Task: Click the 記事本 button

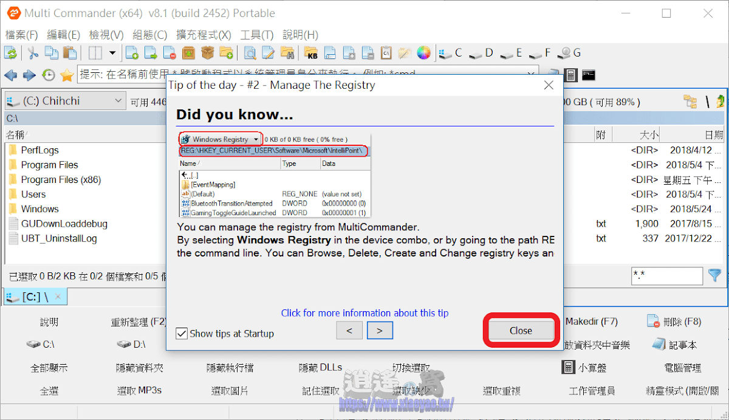Action: click(x=674, y=345)
